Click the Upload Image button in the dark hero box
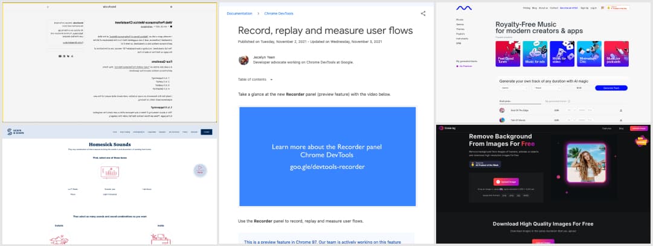The height and width of the screenshot is (246, 653). pos(506,182)
